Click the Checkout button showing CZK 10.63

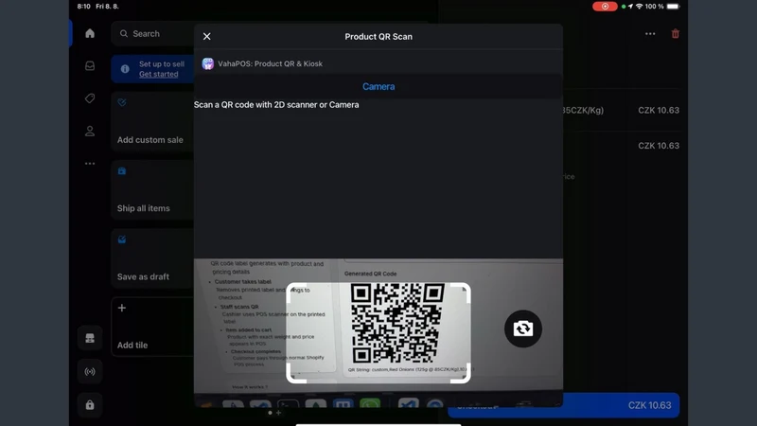[x=563, y=405]
